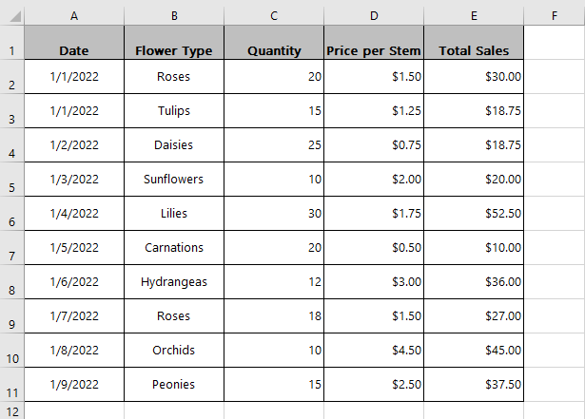Select column A header
Image resolution: width=585 pixels, height=419 pixels.
click(74, 16)
